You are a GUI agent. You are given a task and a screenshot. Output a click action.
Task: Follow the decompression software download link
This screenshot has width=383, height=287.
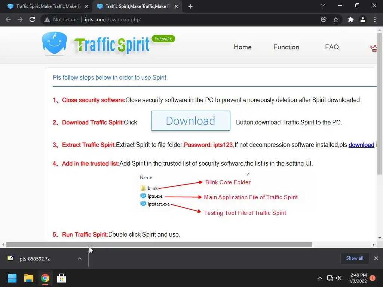(361, 145)
